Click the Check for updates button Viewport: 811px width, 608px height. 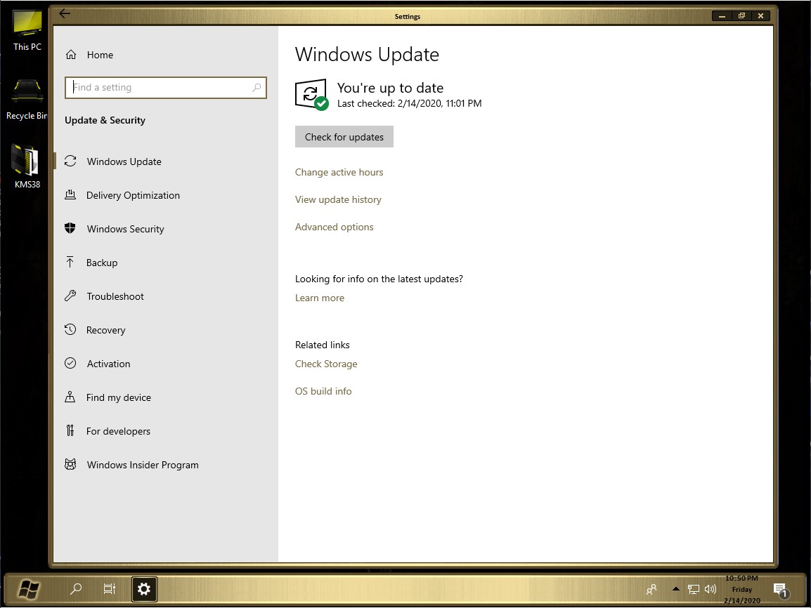click(344, 137)
